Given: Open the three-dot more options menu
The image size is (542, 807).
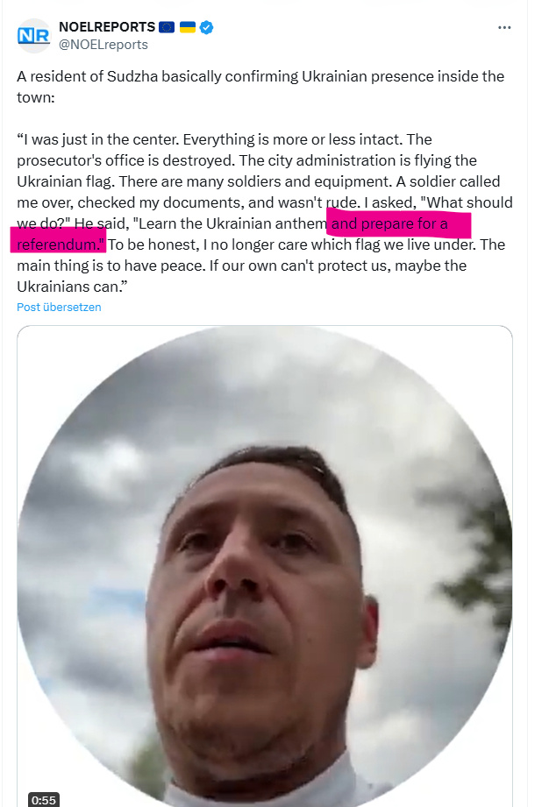Looking at the screenshot, I should [504, 27].
